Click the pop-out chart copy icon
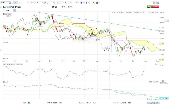 (x=158, y=3)
